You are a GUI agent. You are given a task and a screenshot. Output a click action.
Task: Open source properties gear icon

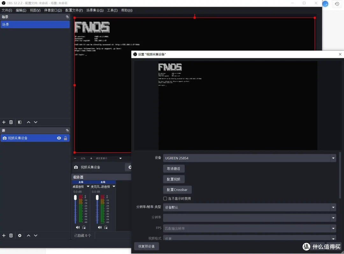pyautogui.click(x=20, y=235)
